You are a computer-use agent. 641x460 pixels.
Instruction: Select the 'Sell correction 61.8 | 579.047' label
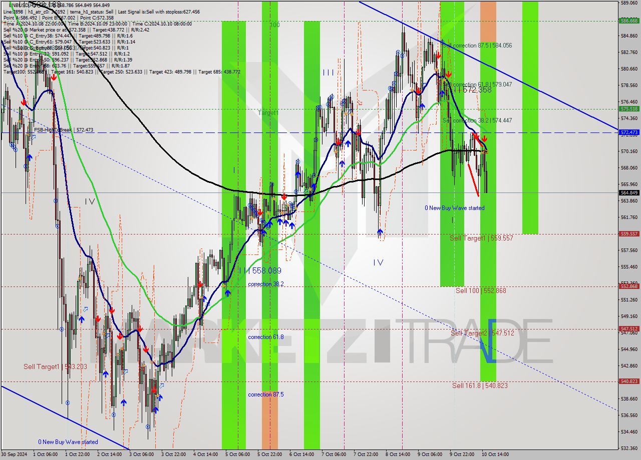478,85
